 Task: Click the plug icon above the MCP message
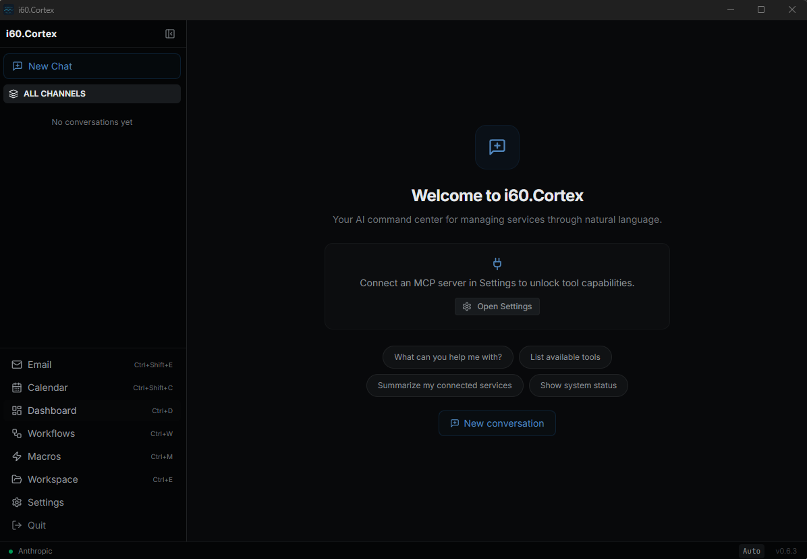coord(497,264)
